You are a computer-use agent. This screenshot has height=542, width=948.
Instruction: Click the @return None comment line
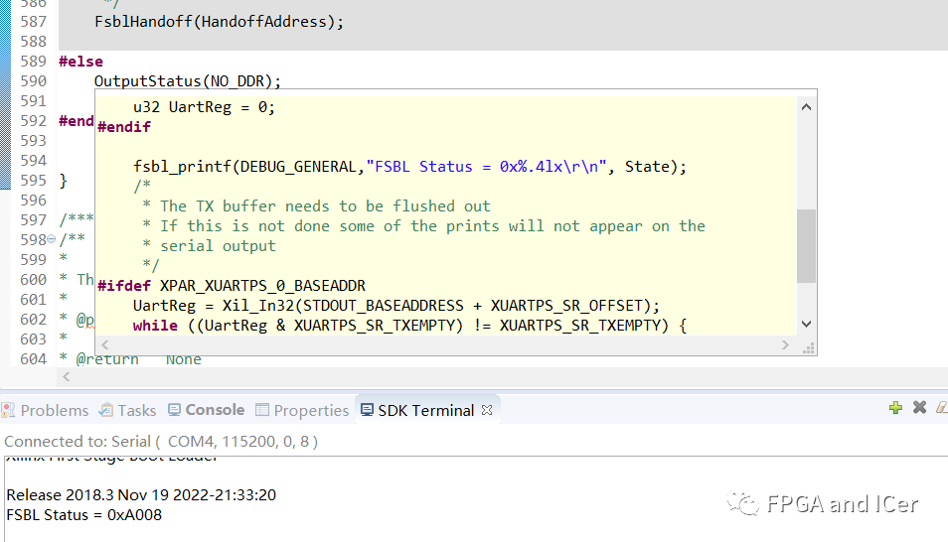point(130,359)
